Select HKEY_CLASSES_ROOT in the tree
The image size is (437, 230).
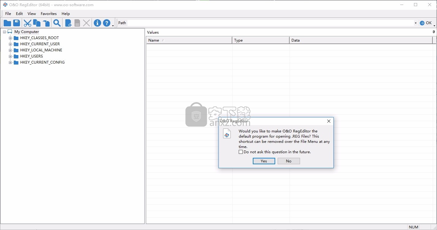click(40, 38)
